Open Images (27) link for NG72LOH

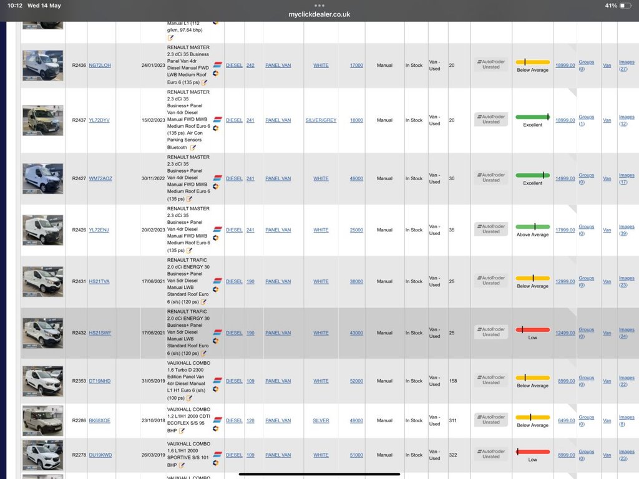[x=627, y=65]
